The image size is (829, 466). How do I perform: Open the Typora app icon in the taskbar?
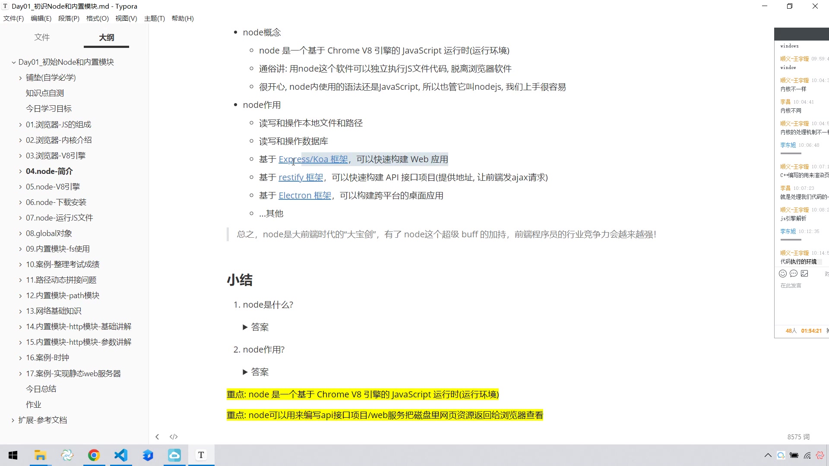click(x=201, y=455)
